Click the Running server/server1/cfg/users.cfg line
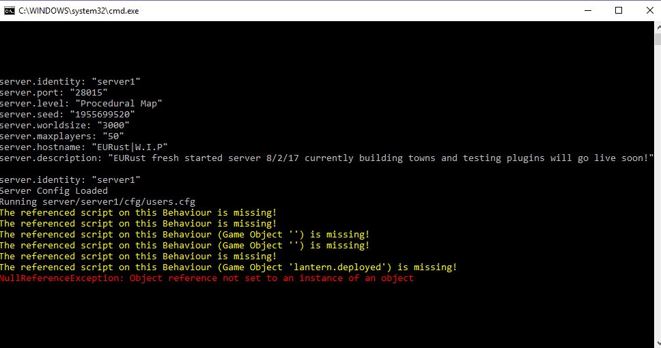The height and width of the screenshot is (348, 661). (x=98, y=201)
